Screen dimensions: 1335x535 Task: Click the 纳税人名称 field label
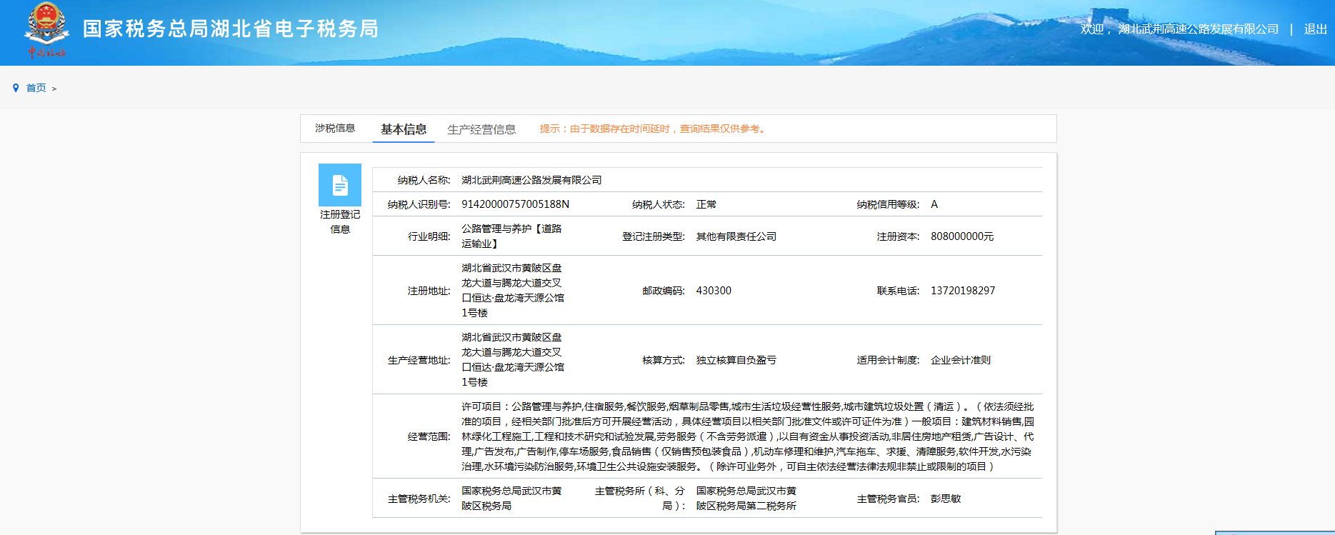point(424,180)
